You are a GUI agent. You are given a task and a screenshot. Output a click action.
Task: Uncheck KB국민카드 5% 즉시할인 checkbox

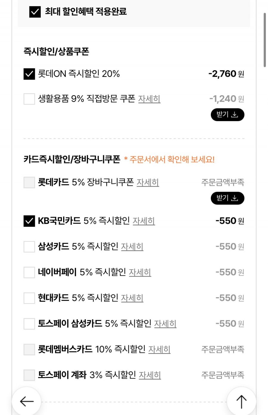[29, 221]
